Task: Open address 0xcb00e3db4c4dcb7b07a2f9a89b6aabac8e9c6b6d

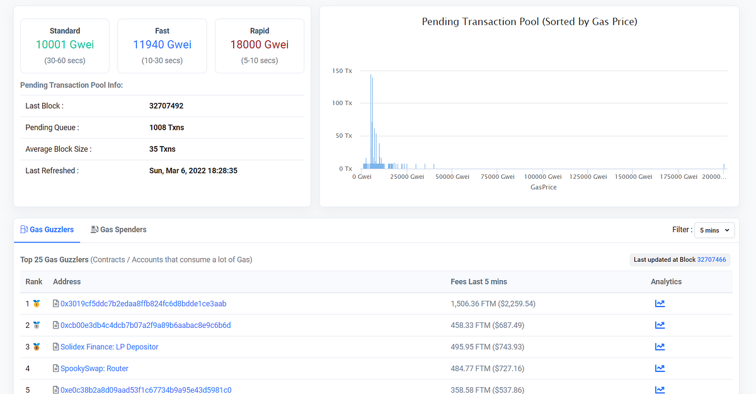Action: point(146,325)
